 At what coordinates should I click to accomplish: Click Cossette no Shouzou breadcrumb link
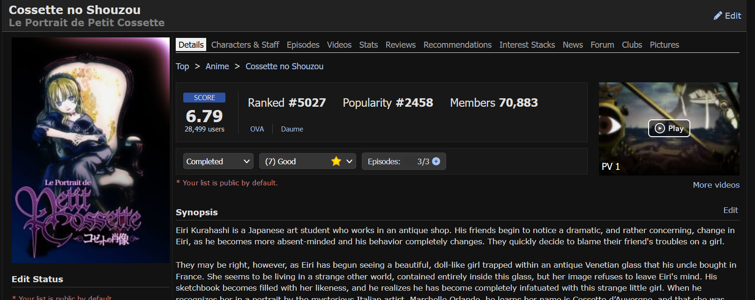[x=284, y=66]
